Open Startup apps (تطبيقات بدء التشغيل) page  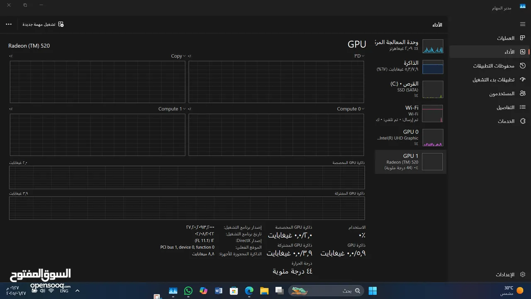click(x=490, y=80)
